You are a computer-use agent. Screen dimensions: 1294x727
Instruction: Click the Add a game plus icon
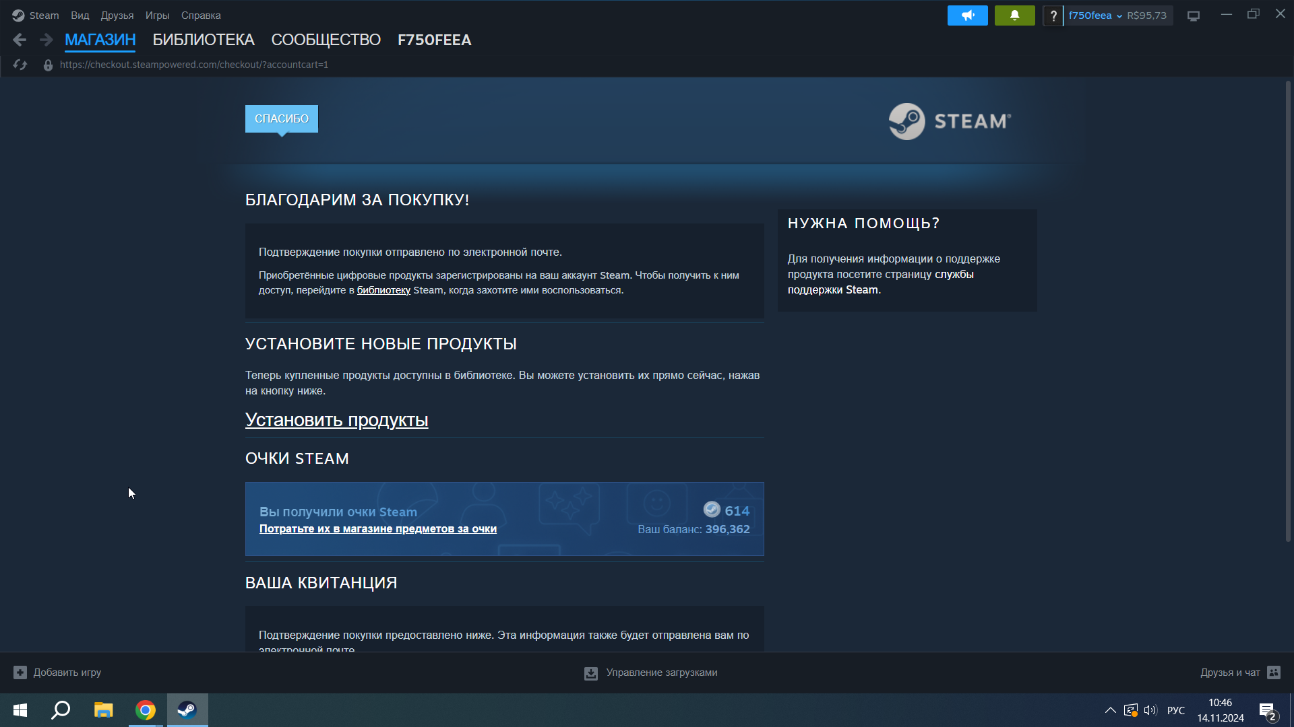20,672
